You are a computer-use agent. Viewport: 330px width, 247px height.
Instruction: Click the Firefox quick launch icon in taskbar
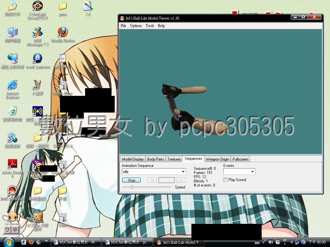[x=31, y=242]
